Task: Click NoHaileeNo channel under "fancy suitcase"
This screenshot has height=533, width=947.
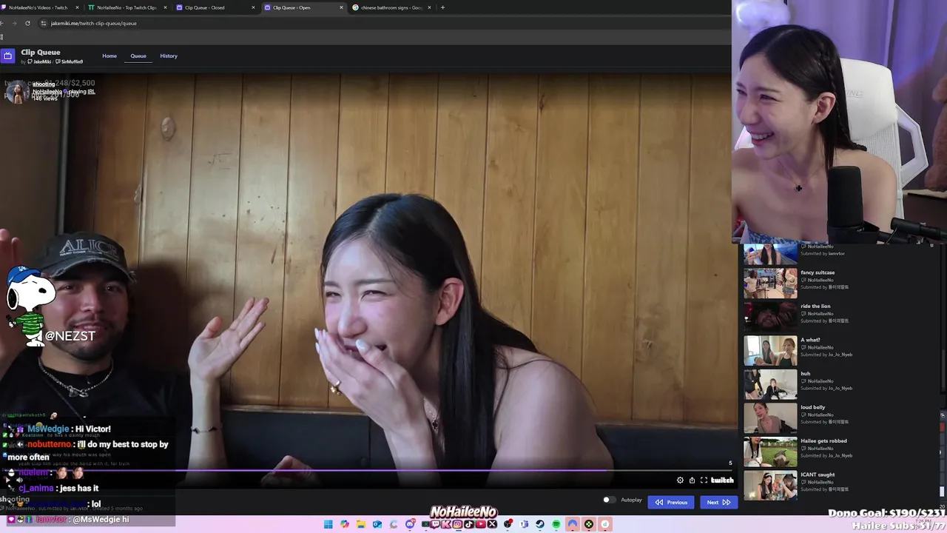Action: point(820,280)
